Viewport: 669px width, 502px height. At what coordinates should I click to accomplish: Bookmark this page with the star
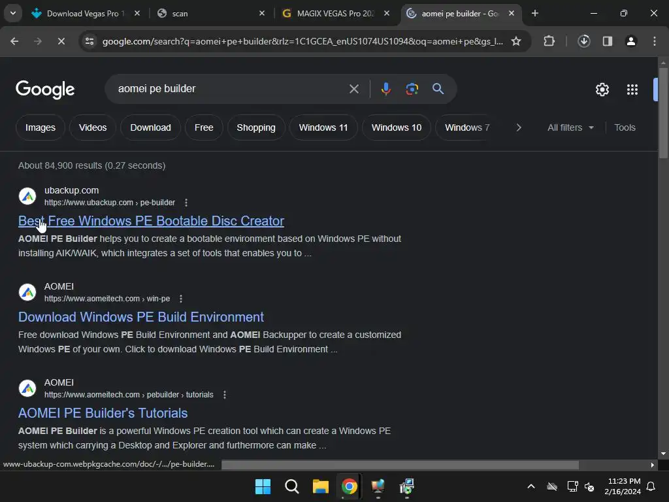[x=516, y=41]
